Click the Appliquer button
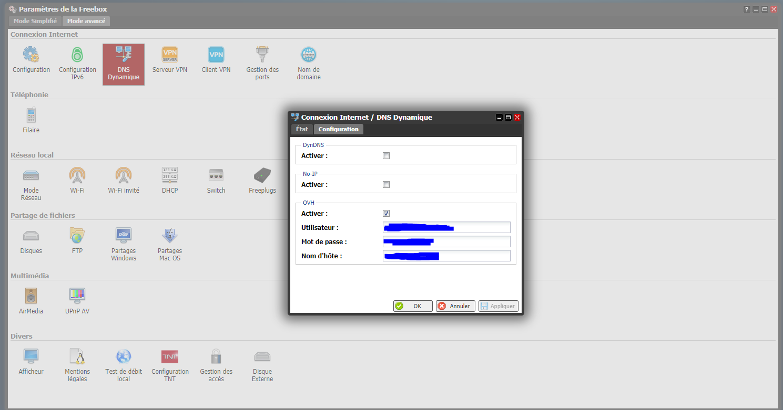The height and width of the screenshot is (410, 783). (498, 306)
